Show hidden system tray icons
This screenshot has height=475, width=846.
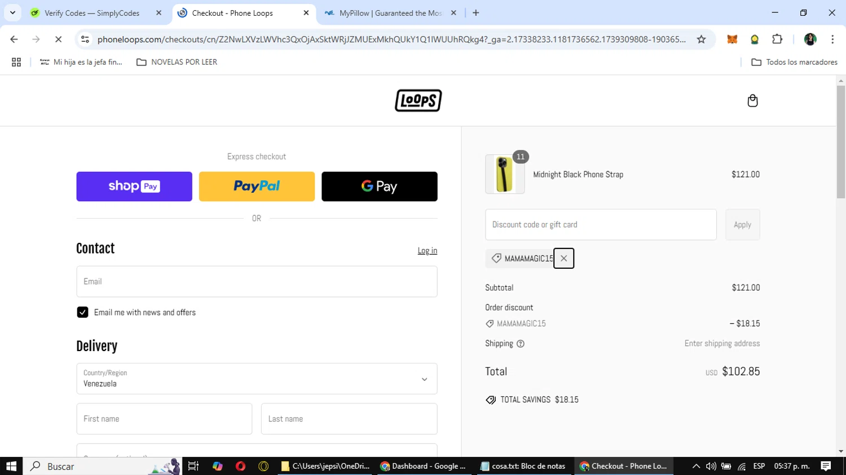(x=696, y=466)
